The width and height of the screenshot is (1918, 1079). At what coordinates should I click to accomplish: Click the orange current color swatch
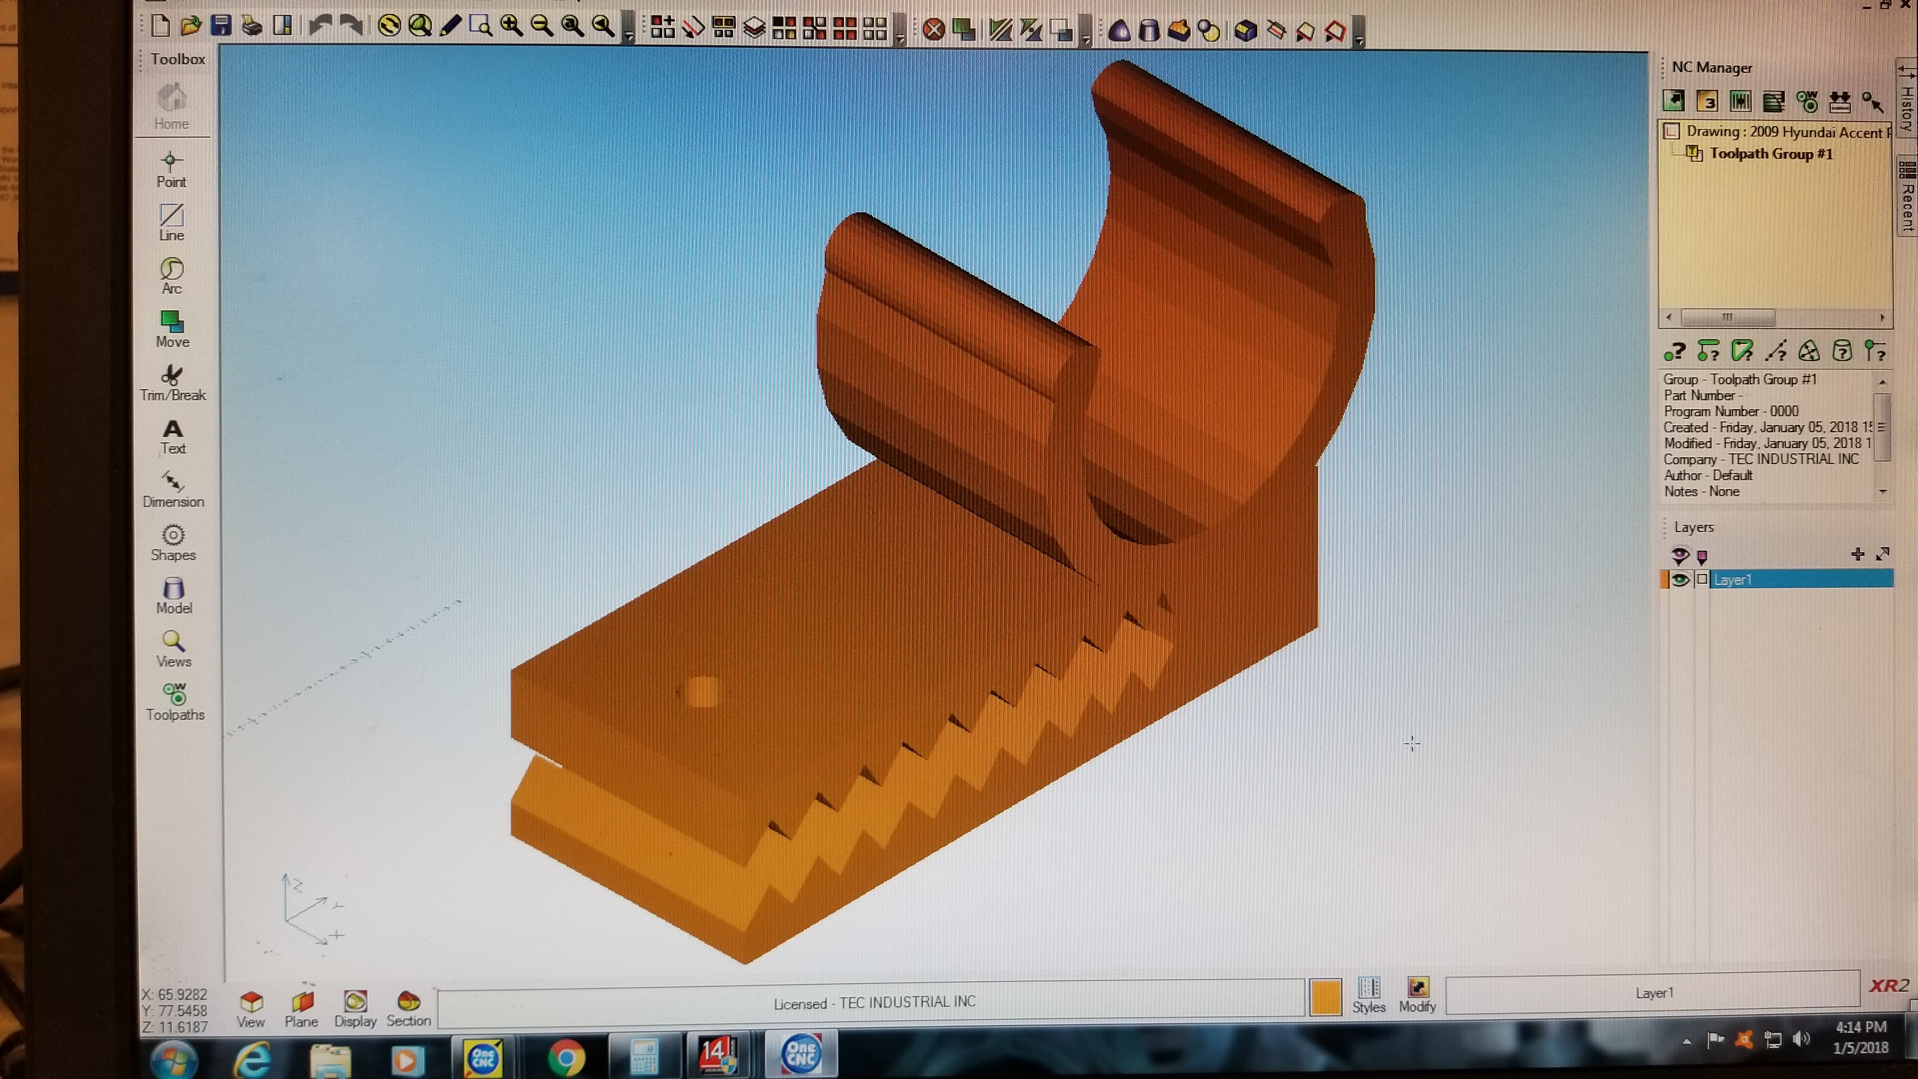click(1325, 997)
